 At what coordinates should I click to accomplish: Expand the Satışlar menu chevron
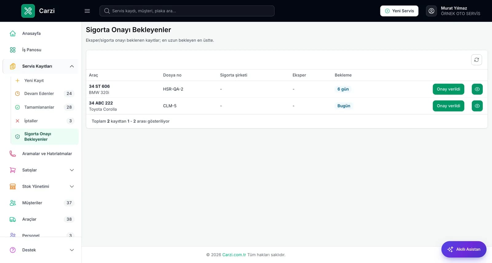(x=72, y=170)
